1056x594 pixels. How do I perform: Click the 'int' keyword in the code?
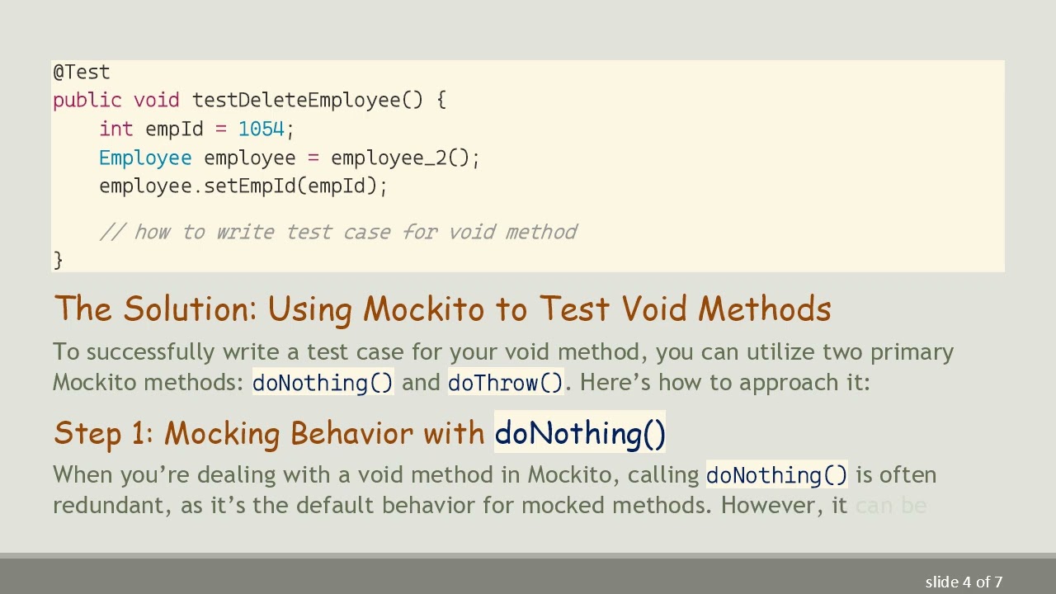coord(115,130)
